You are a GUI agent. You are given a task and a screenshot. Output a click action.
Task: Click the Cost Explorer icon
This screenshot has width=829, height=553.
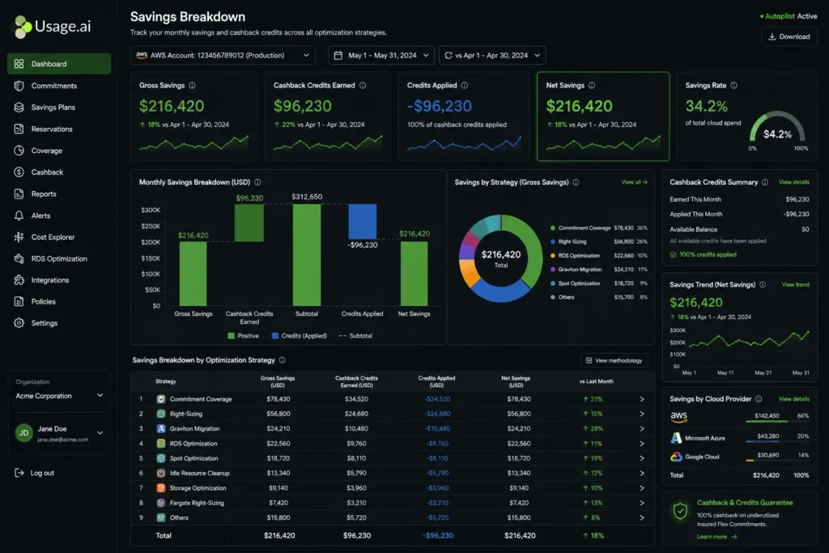(x=19, y=237)
